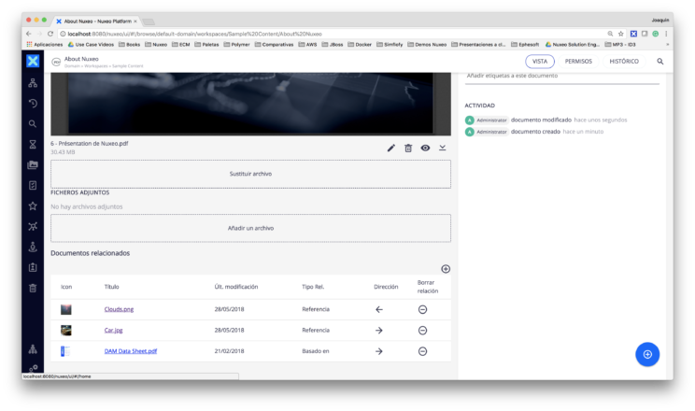The height and width of the screenshot is (411, 695).
Task: Click the DAM Data Sheet.pdf thumbnail
Action: click(x=65, y=351)
